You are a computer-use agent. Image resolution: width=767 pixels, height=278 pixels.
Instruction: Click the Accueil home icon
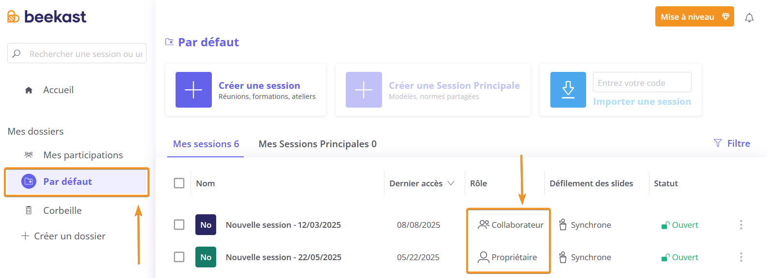[29, 90]
